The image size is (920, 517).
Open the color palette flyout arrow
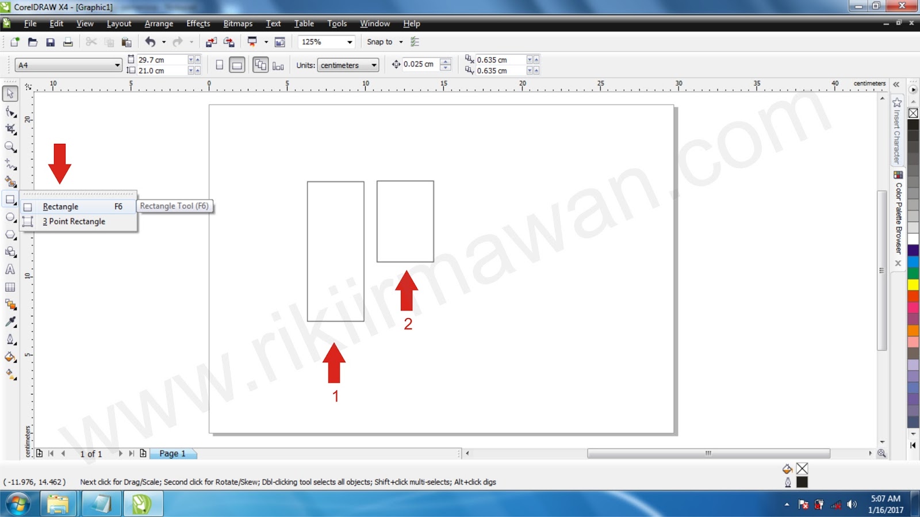[913, 90]
